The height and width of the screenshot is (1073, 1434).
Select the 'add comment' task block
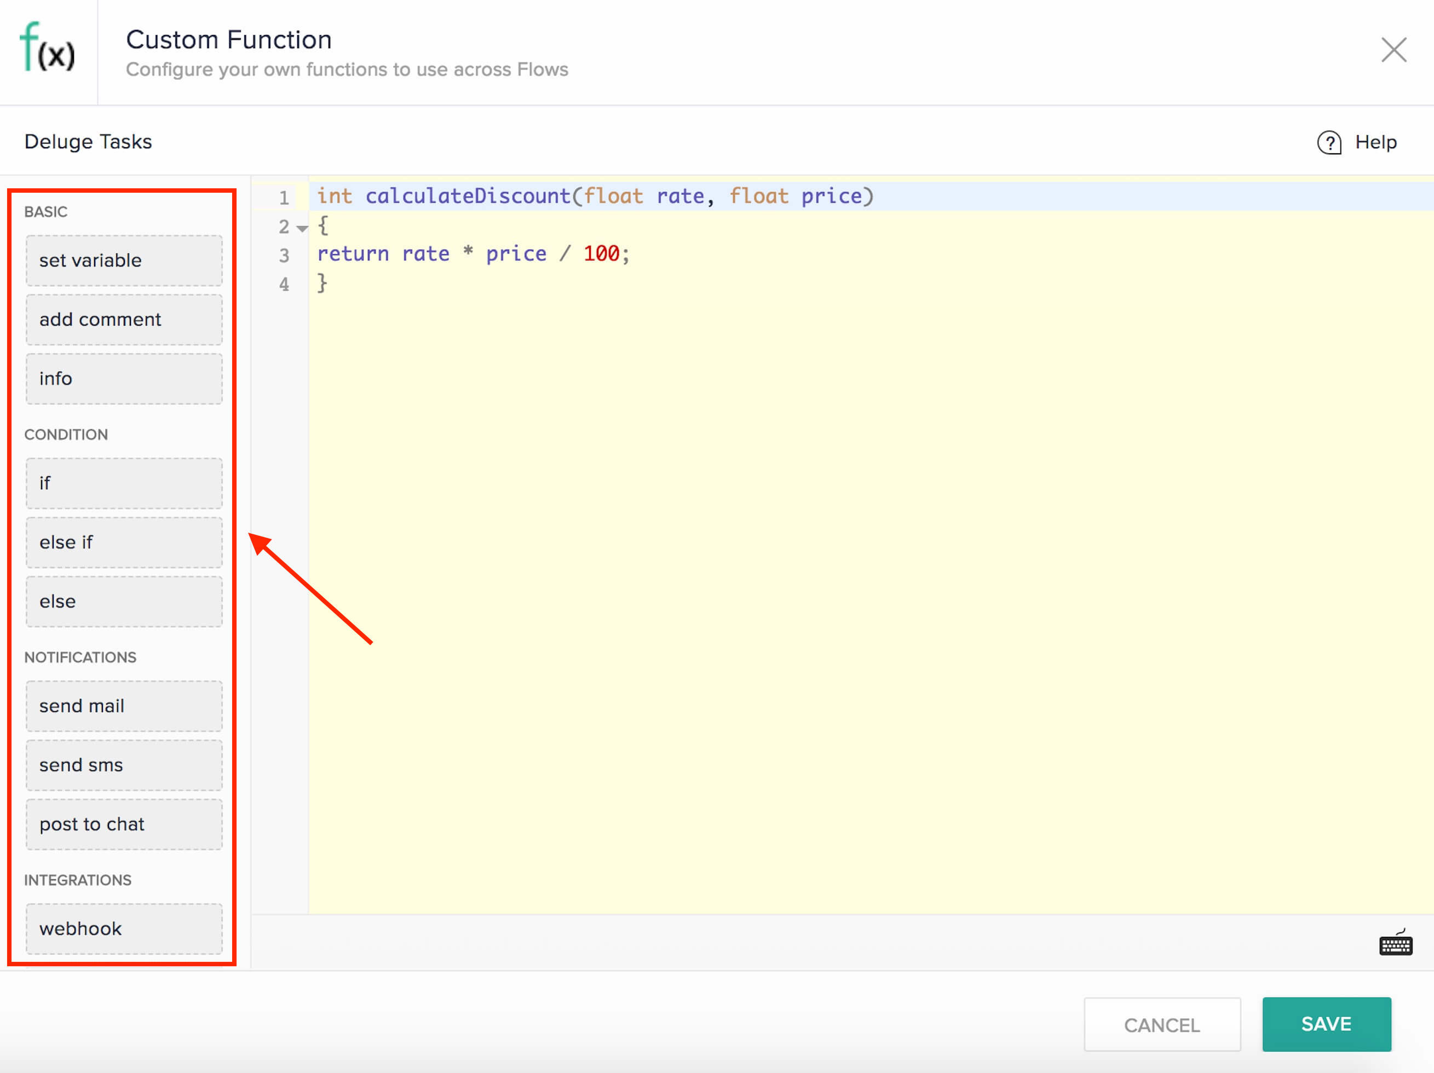(124, 320)
